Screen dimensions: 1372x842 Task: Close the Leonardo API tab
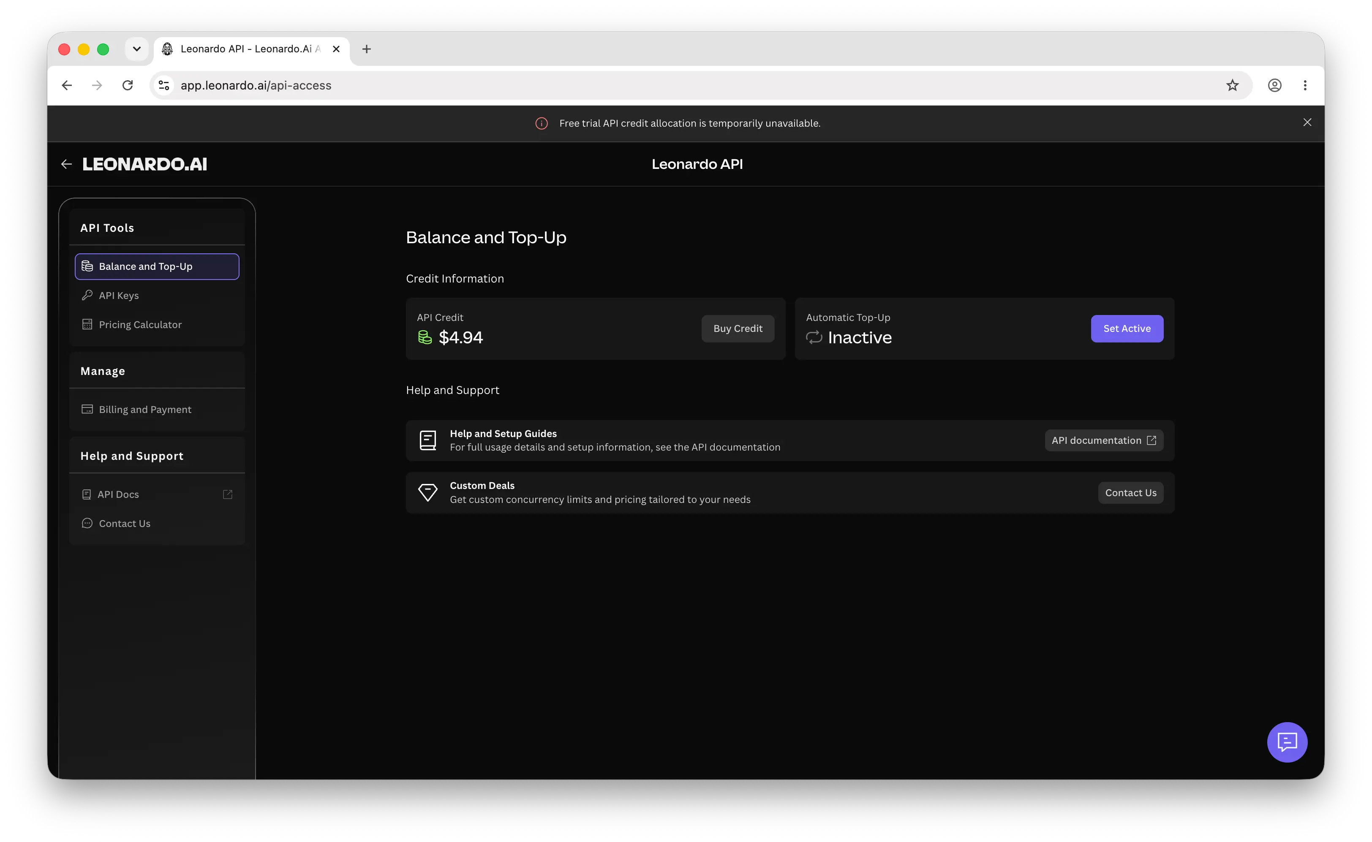pos(336,49)
